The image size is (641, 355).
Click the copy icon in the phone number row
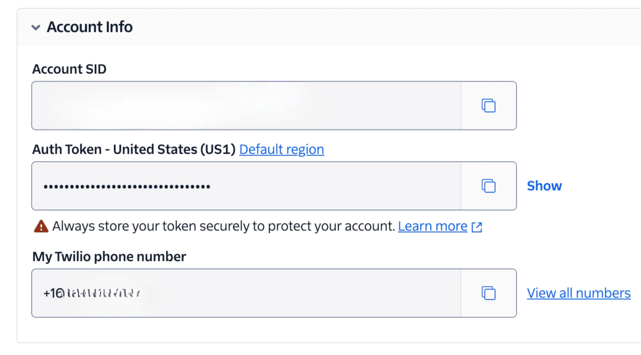[x=489, y=293]
